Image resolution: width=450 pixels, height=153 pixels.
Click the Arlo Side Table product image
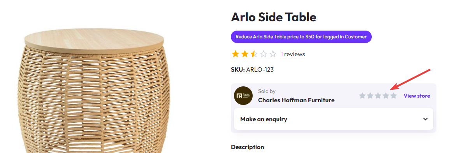click(94, 91)
